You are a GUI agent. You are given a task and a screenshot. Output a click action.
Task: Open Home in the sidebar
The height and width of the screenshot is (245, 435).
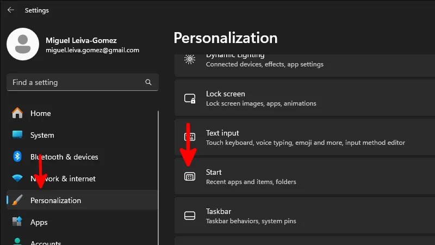tap(82, 113)
